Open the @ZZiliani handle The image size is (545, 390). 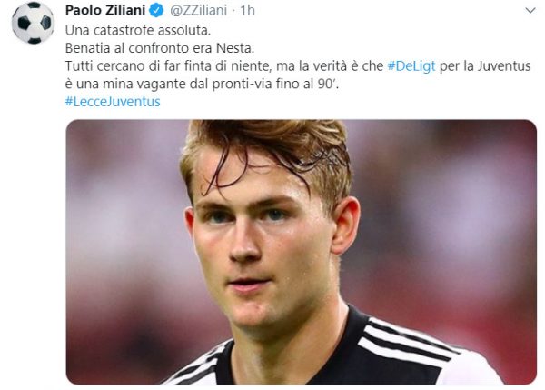198,10
